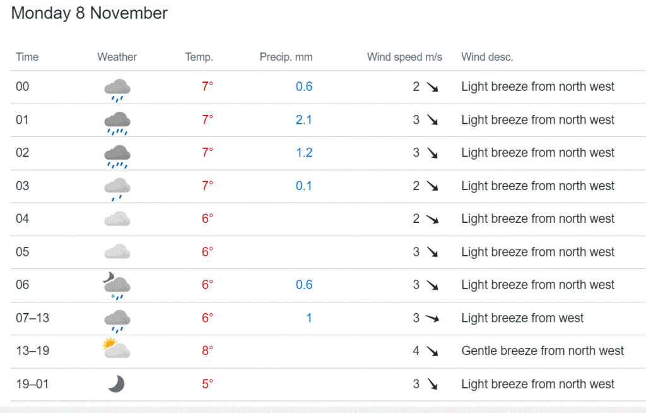Click the wind direction arrow for 13–19
The image size is (646, 413).
coord(432,351)
